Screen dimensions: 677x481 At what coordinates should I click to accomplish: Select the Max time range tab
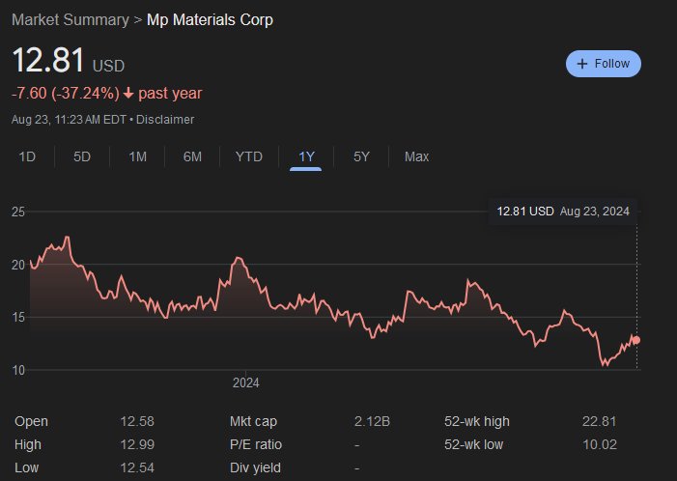416,156
